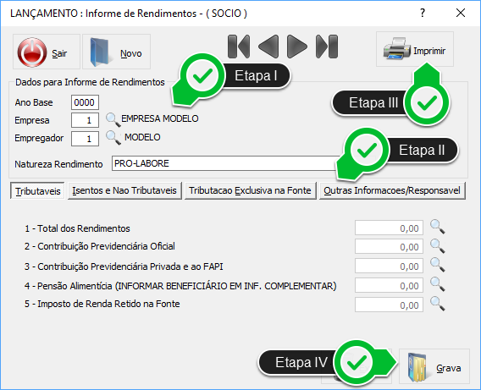Open Tributacao Exclusiva na Fonte tab
This screenshot has width=481, height=390.
[250, 190]
